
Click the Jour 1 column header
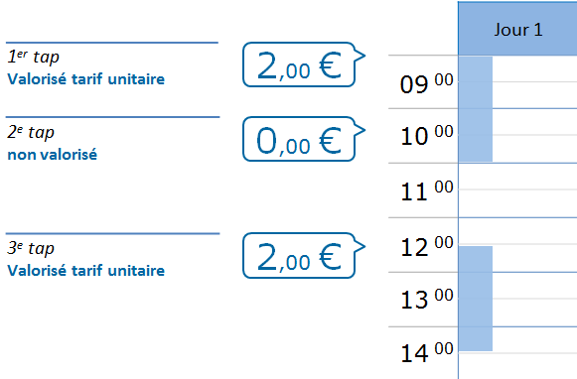pos(517,29)
